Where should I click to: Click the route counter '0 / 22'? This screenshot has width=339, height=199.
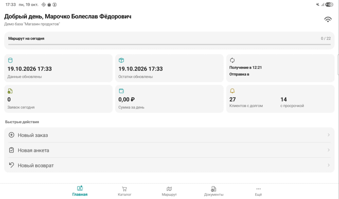326,38
